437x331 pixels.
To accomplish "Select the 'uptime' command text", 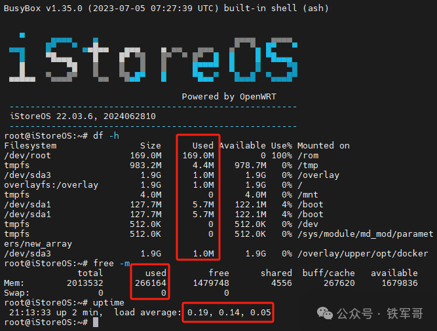I will 108,302.
